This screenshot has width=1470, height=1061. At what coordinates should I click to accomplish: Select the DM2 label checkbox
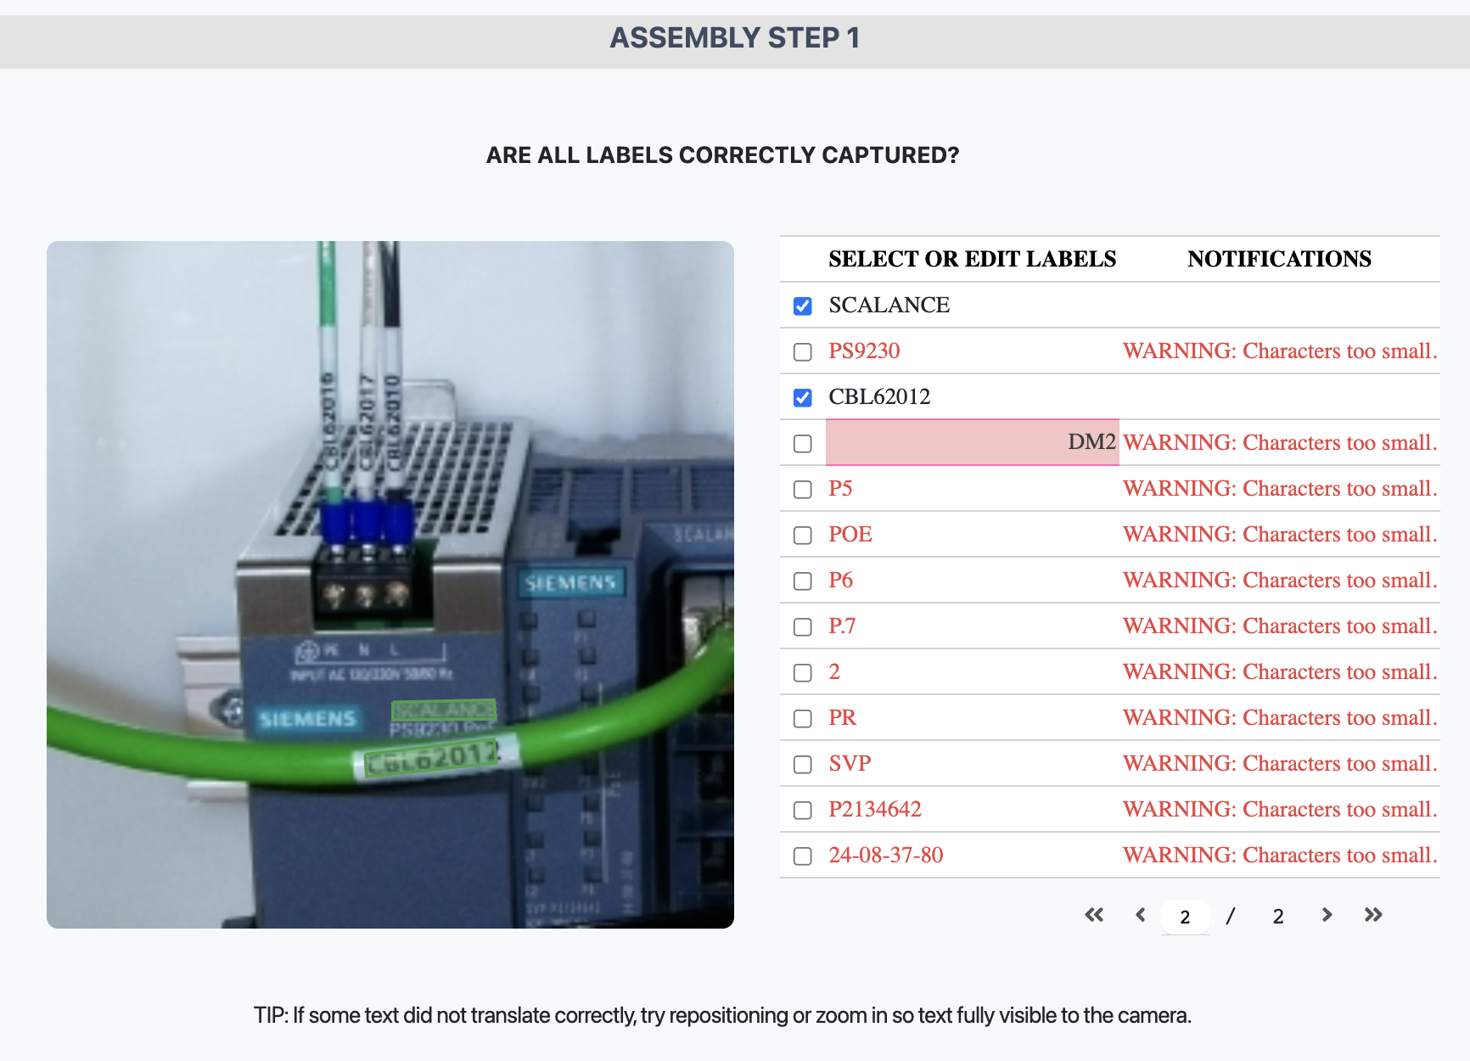[x=801, y=443]
